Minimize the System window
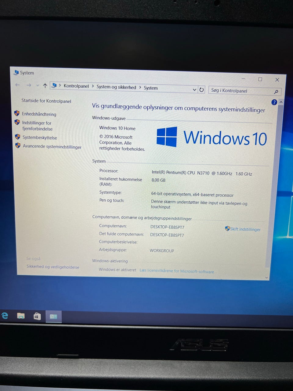 click(244, 79)
